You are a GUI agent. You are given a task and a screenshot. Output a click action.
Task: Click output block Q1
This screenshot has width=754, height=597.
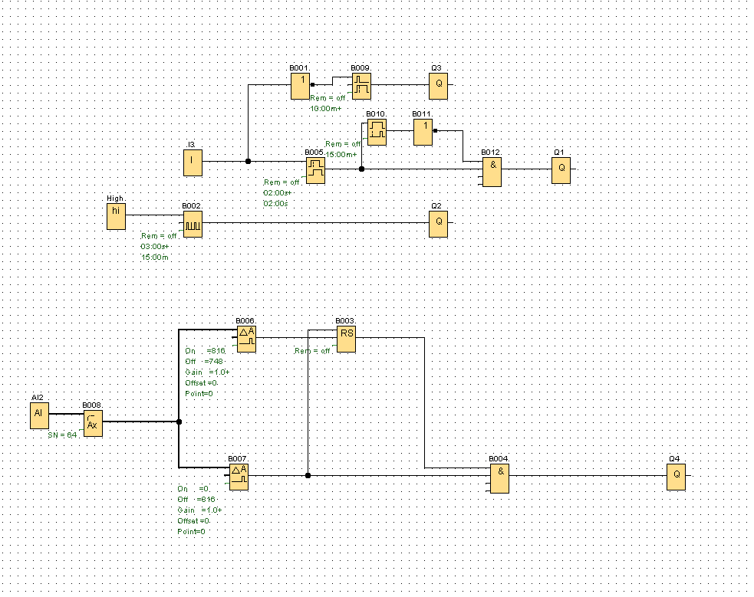click(x=561, y=170)
